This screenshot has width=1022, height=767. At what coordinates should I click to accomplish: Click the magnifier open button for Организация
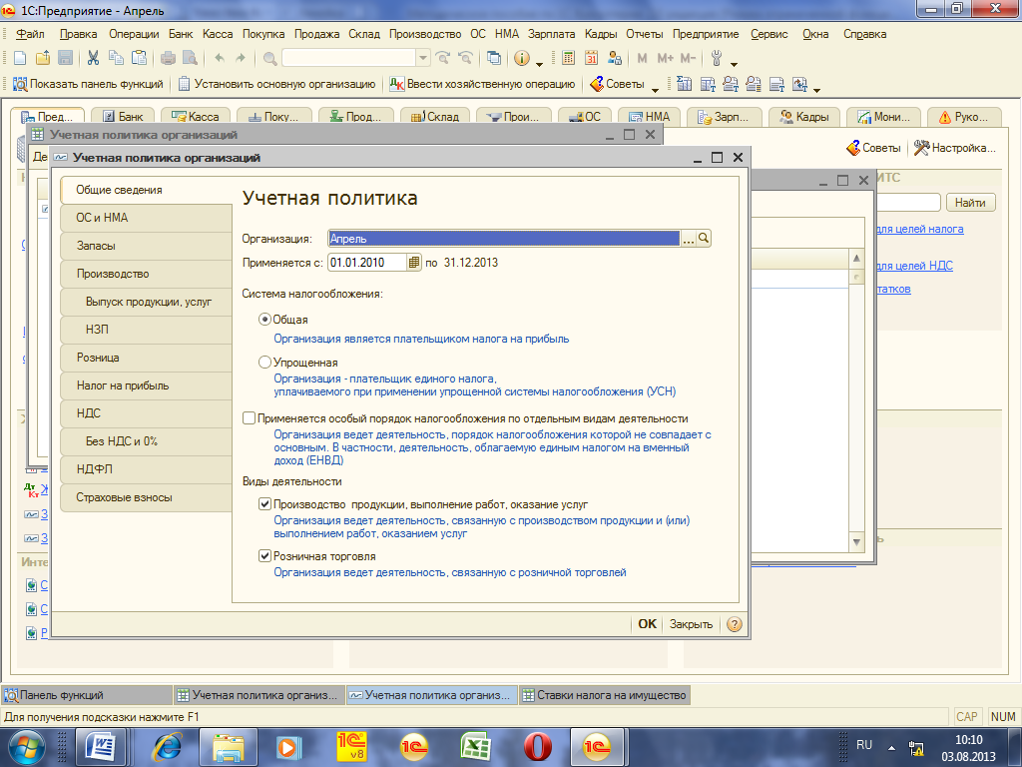pos(704,239)
